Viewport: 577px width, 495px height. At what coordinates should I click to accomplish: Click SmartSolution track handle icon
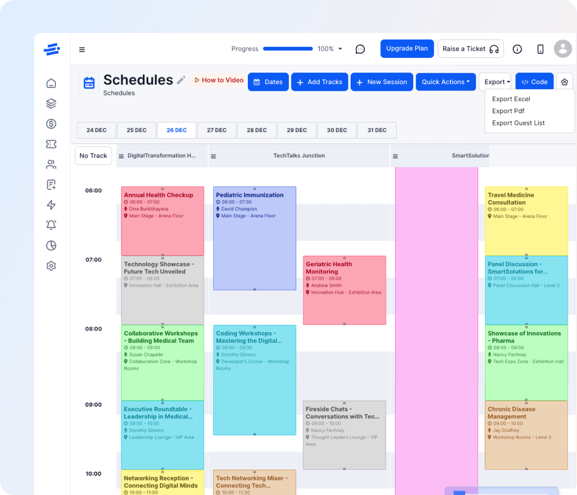[395, 157]
